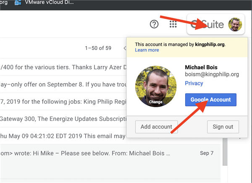Click the inbox vertical scrollbar thumb
This screenshot has height=183, width=252.
225,152
